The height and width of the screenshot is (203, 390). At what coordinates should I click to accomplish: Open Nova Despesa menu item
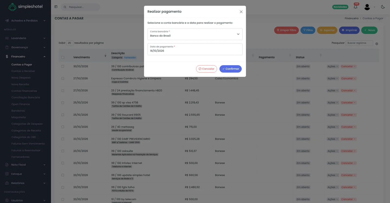click(x=21, y=78)
